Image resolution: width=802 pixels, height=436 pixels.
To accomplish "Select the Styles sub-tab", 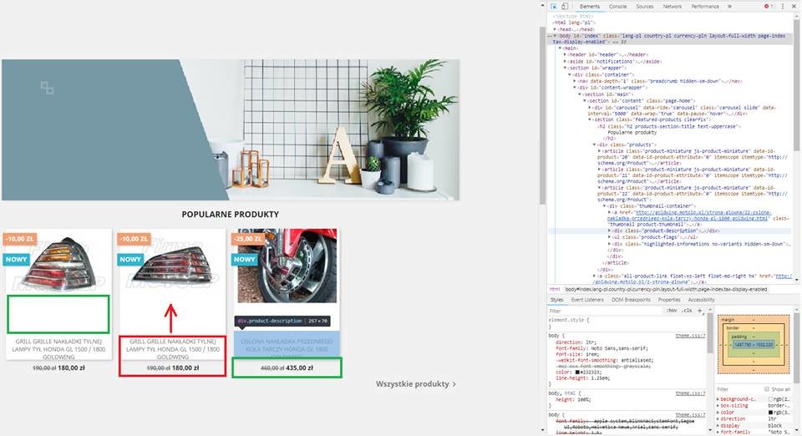I will tap(556, 300).
